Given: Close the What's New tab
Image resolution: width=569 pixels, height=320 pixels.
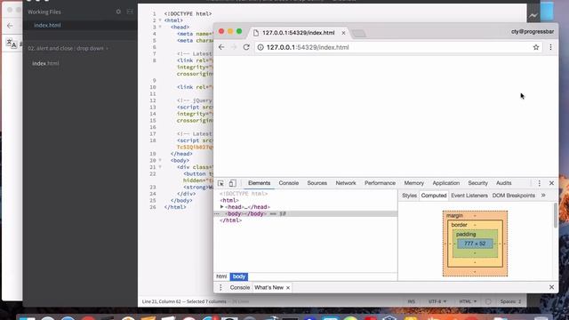Looking at the screenshot, I should point(288,288).
